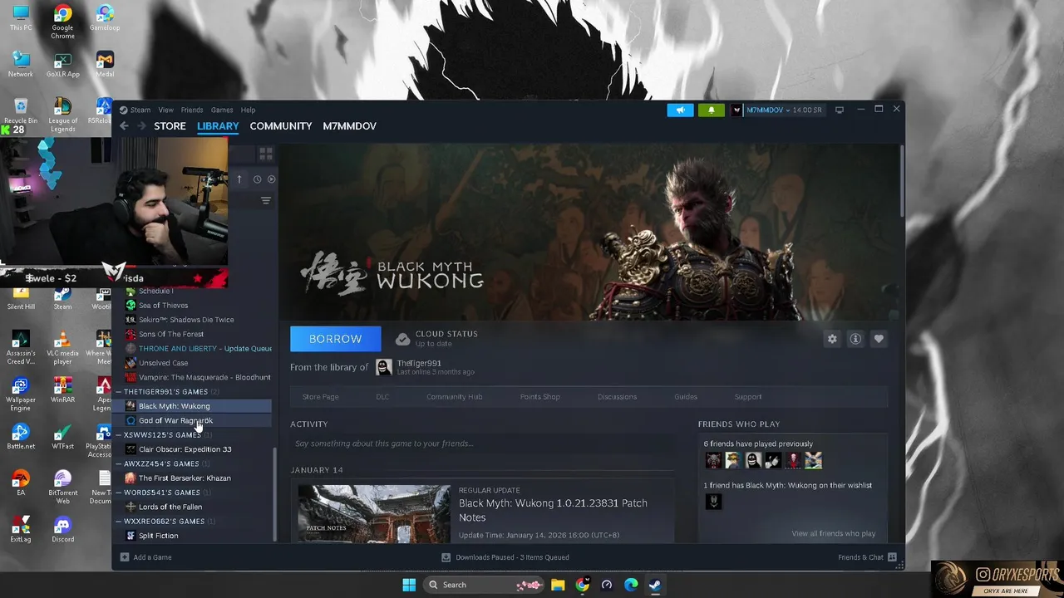
Task: Collapse the XSWWS125'S GAMES category
Action: 119,435
